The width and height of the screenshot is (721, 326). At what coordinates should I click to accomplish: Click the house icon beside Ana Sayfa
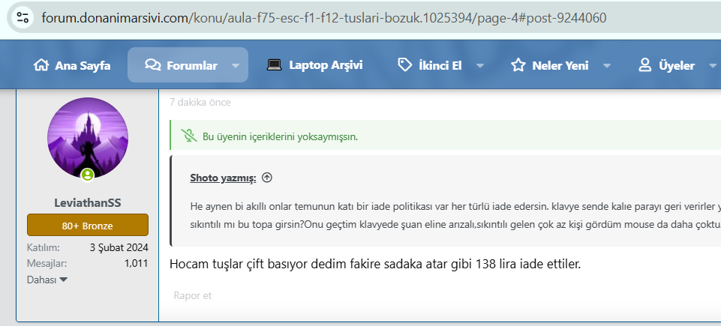(x=41, y=65)
